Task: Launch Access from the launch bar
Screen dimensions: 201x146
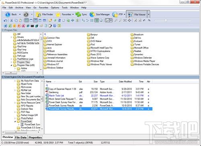Action: click(x=23, y=26)
